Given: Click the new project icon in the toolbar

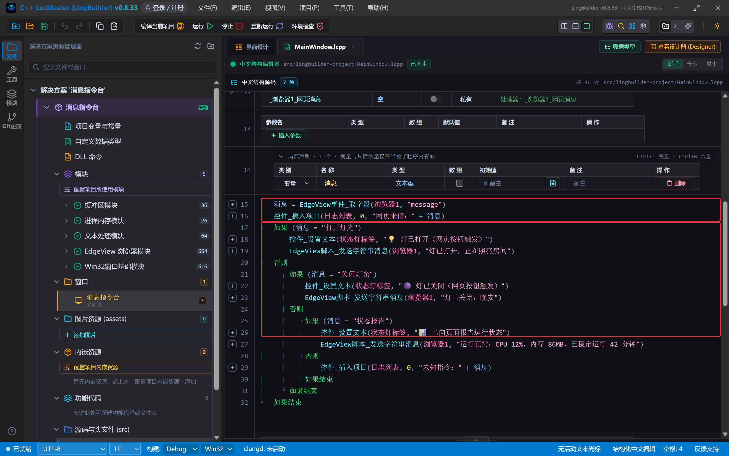Looking at the screenshot, I should tap(15, 26).
